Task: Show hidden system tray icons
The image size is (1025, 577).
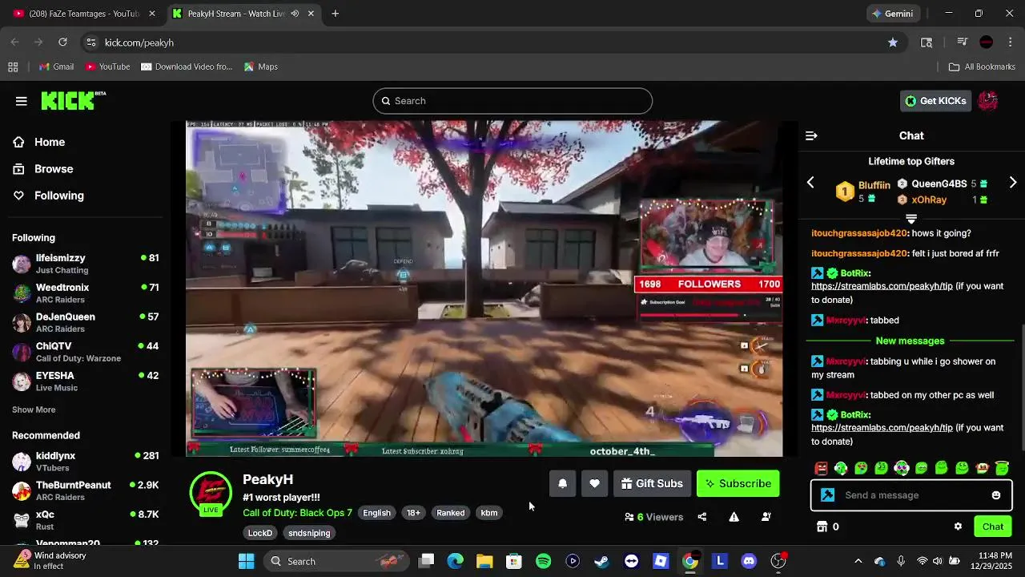Action: click(858, 561)
